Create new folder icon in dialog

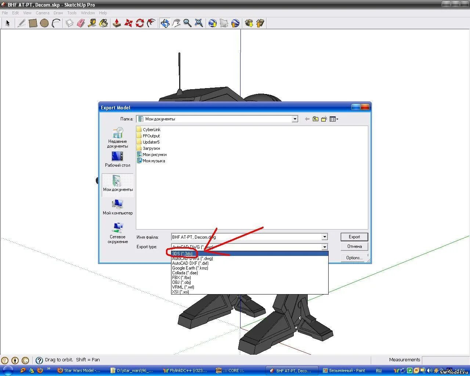click(324, 119)
